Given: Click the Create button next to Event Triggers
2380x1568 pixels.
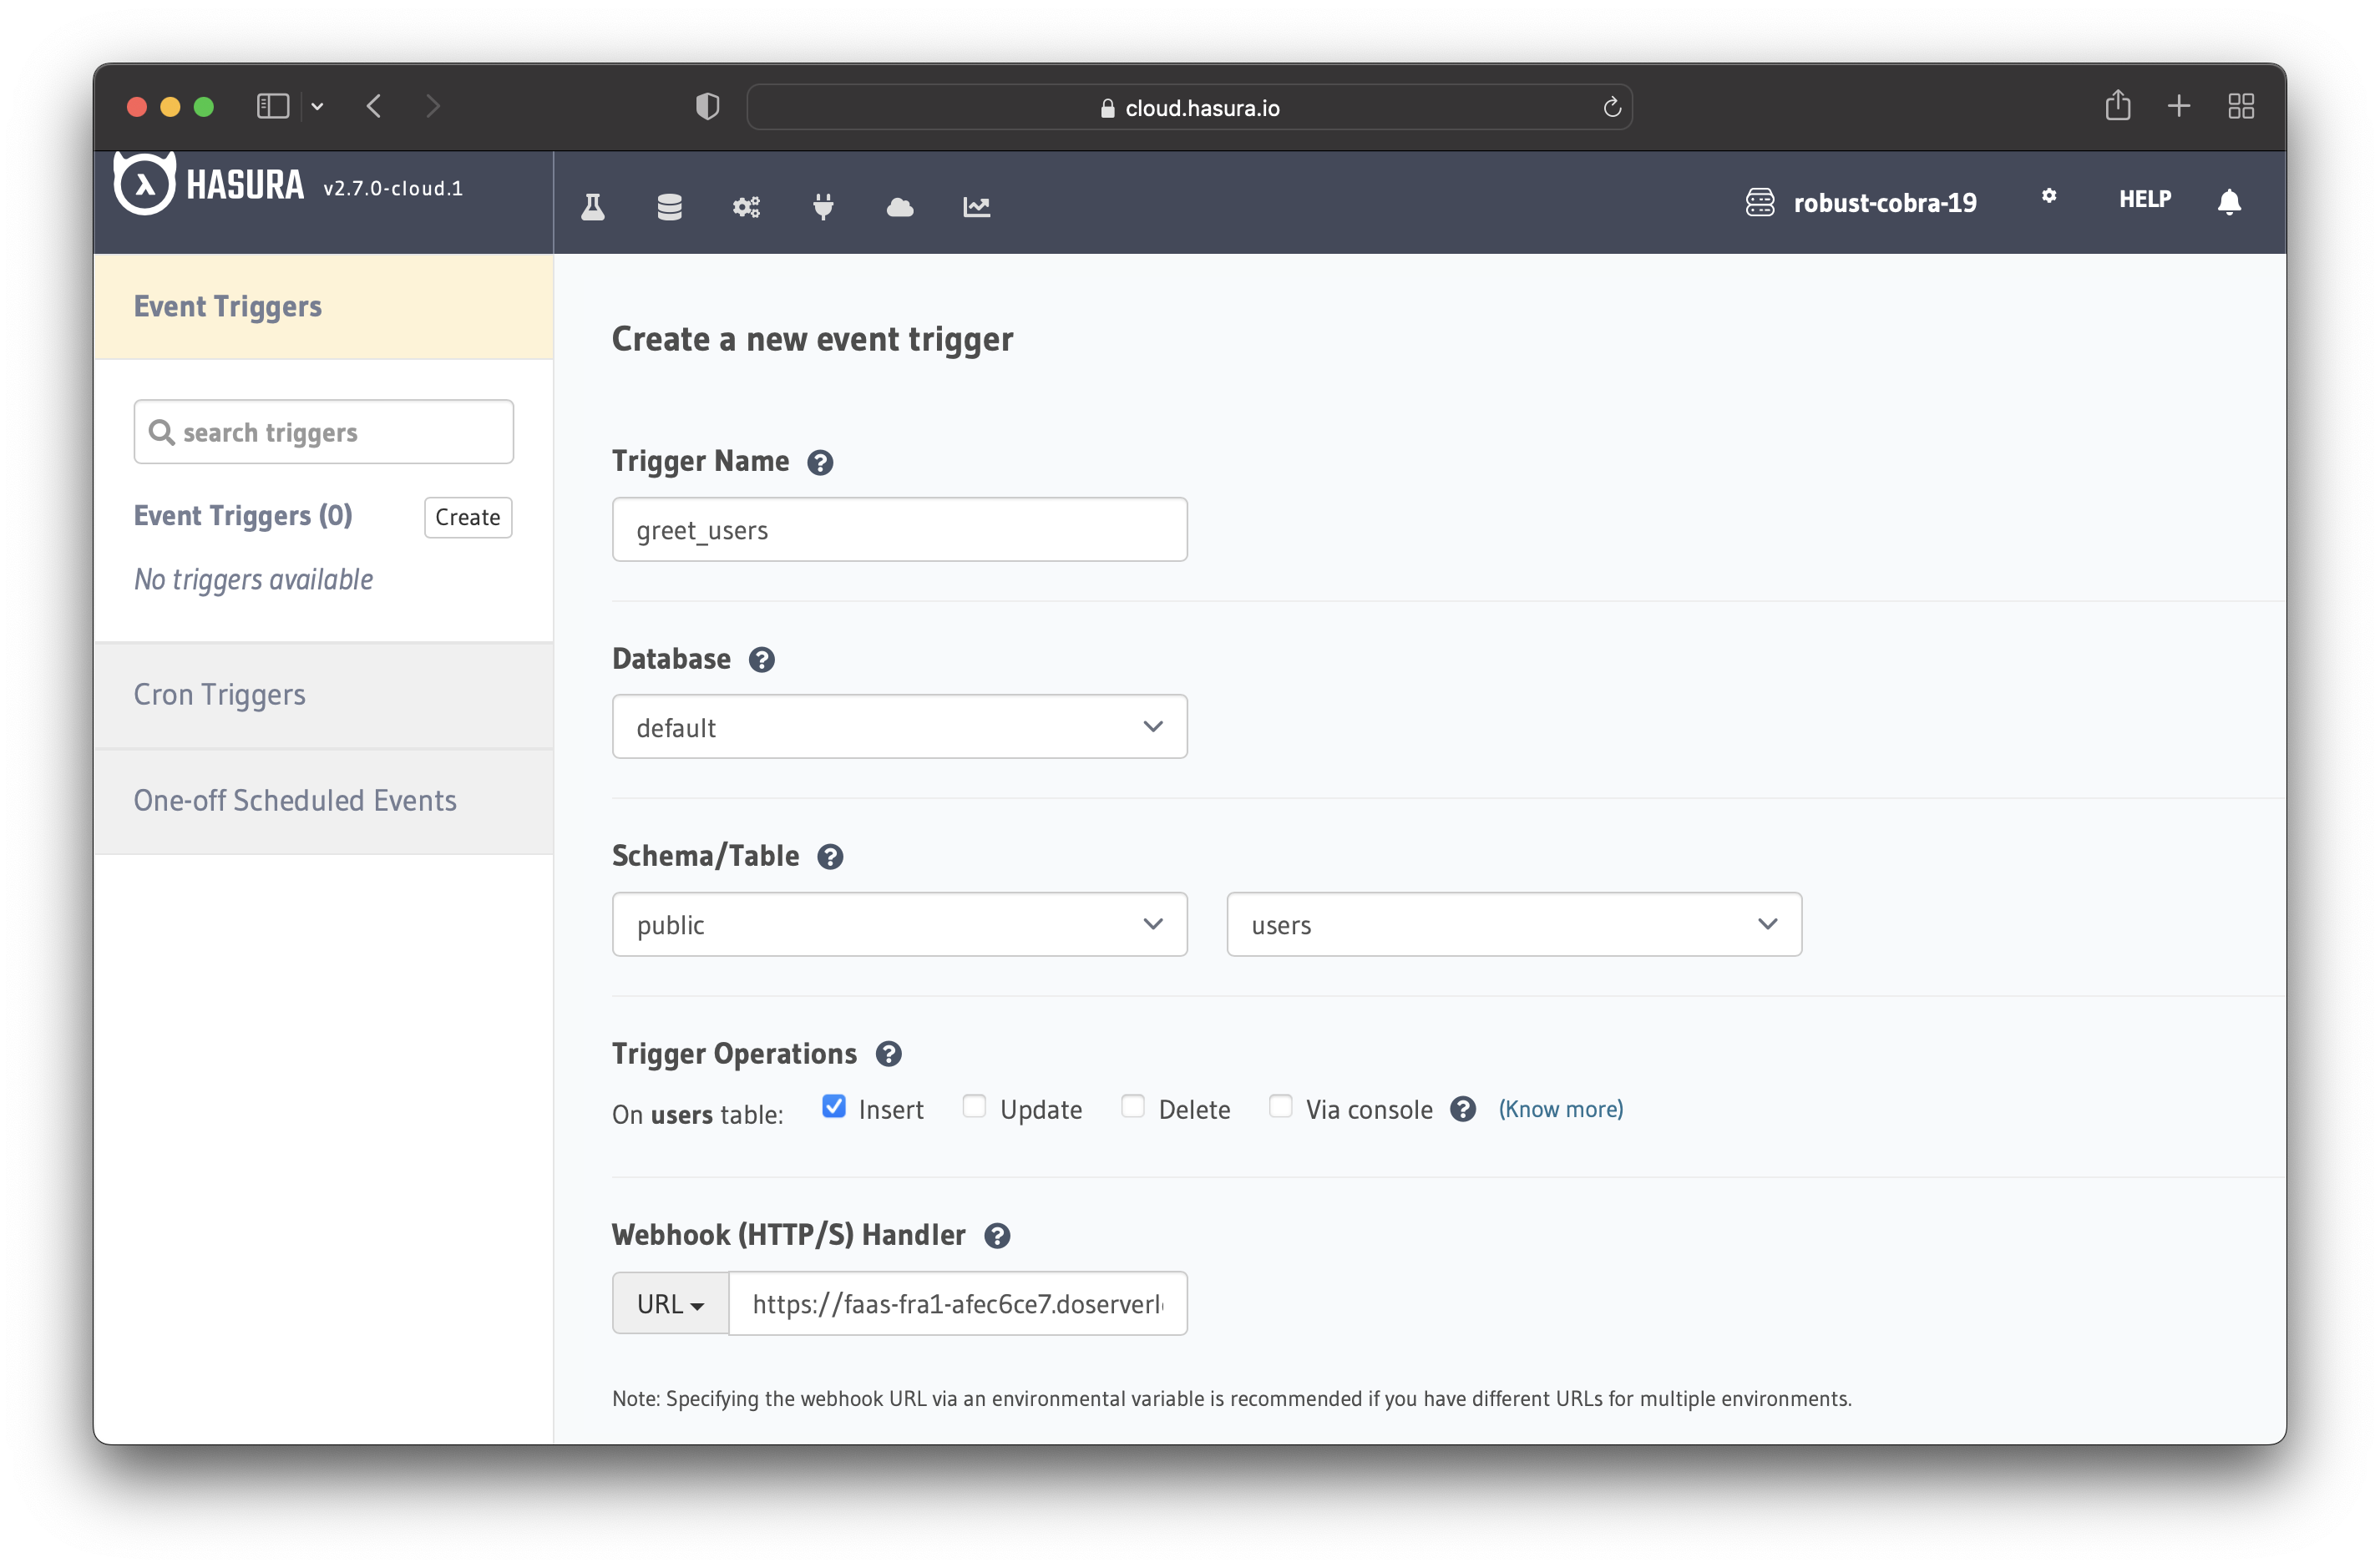Looking at the screenshot, I should click(x=467, y=517).
